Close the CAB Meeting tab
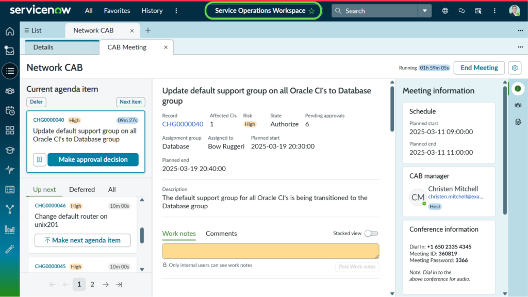This screenshot has height=297, width=528. click(x=166, y=47)
